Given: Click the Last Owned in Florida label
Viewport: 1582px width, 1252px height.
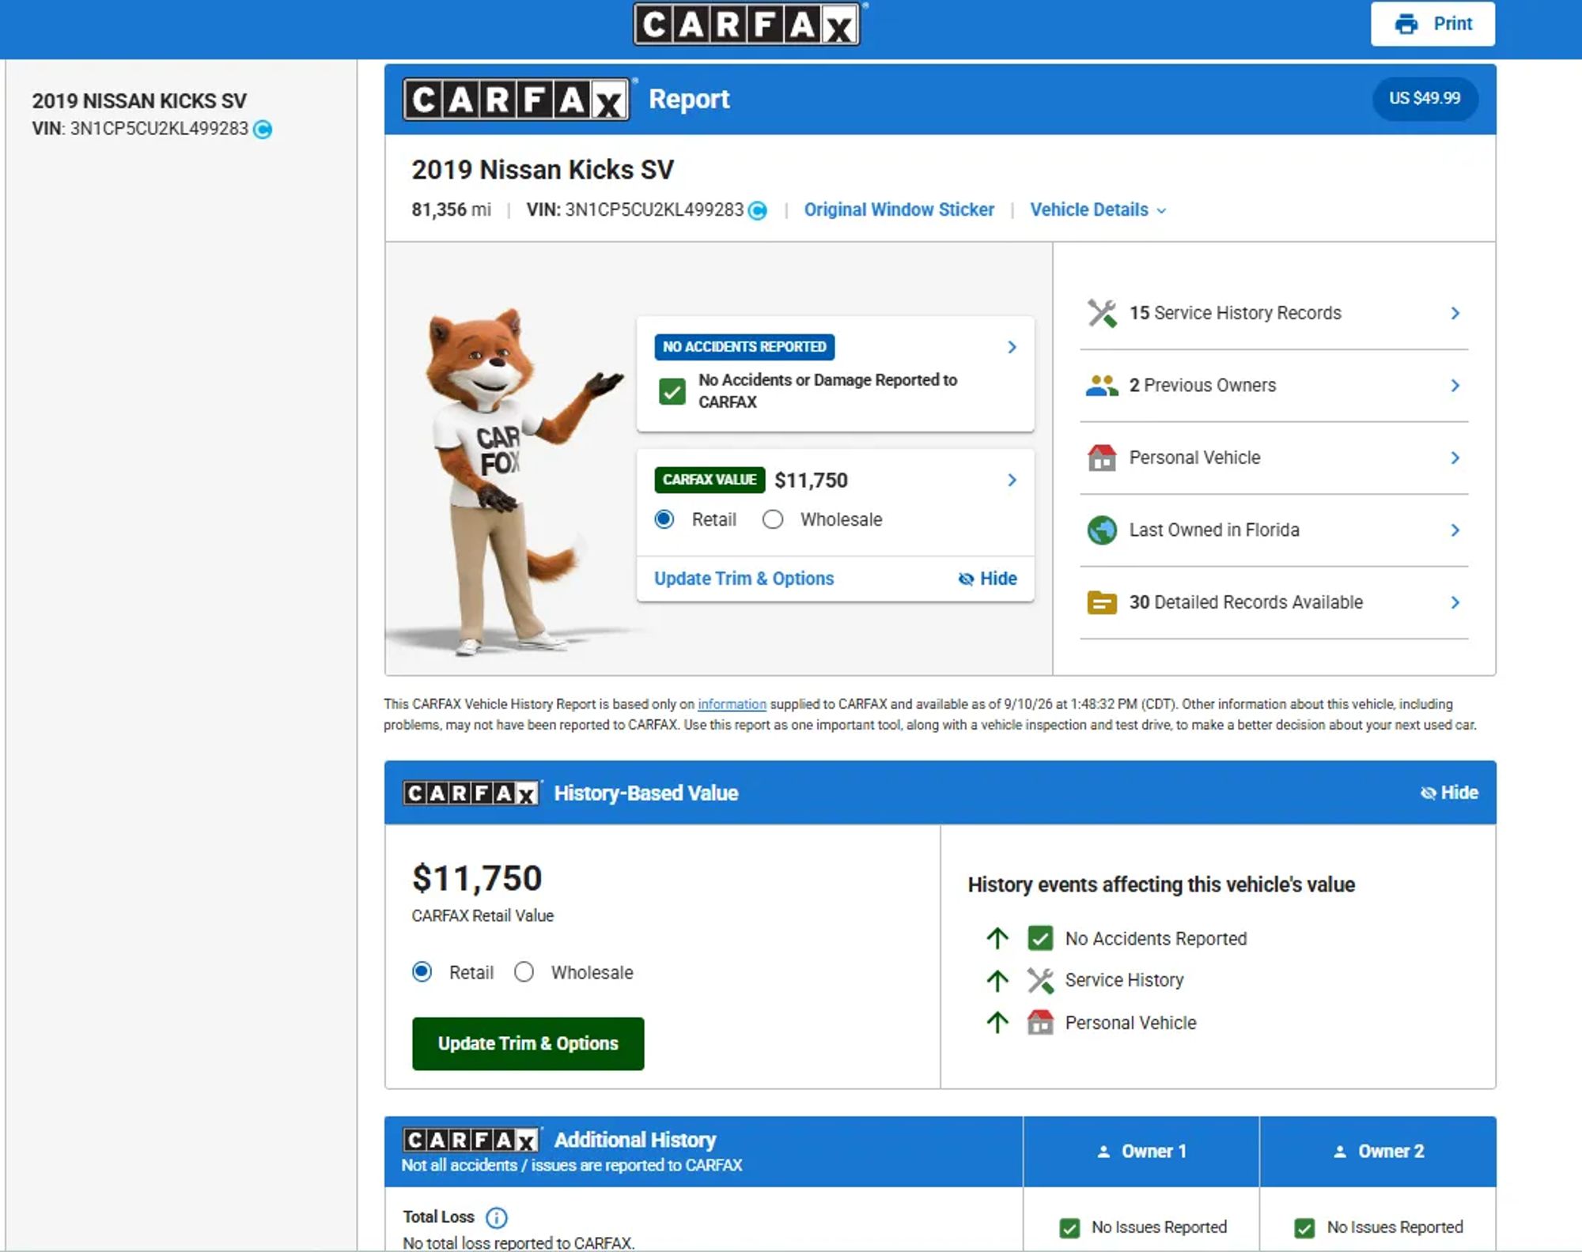Looking at the screenshot, I should pos(1214,530).
